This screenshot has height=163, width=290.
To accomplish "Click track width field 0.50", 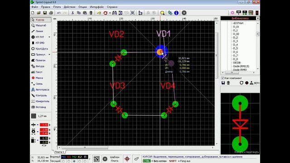I will point(44,125).
